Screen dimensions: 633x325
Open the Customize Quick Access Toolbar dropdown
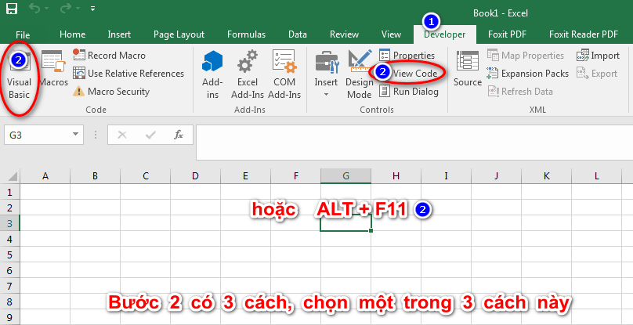coord(93,8)
